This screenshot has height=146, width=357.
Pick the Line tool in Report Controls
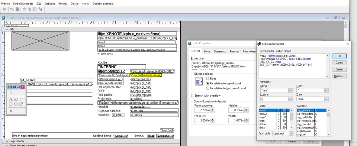(22, 99)
